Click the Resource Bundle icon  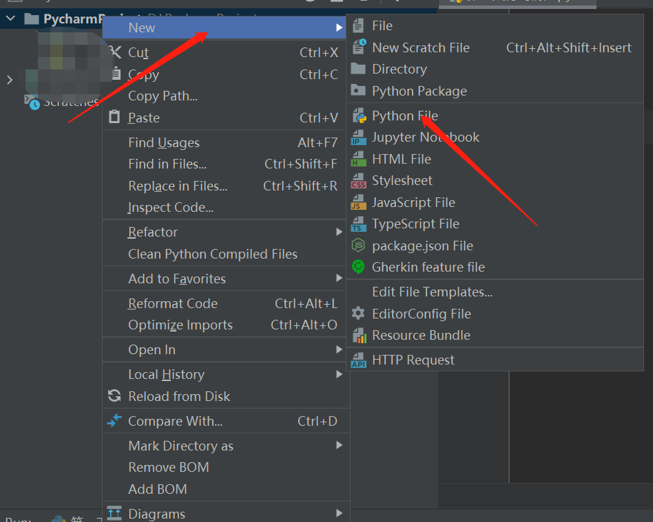pos(358,336)
